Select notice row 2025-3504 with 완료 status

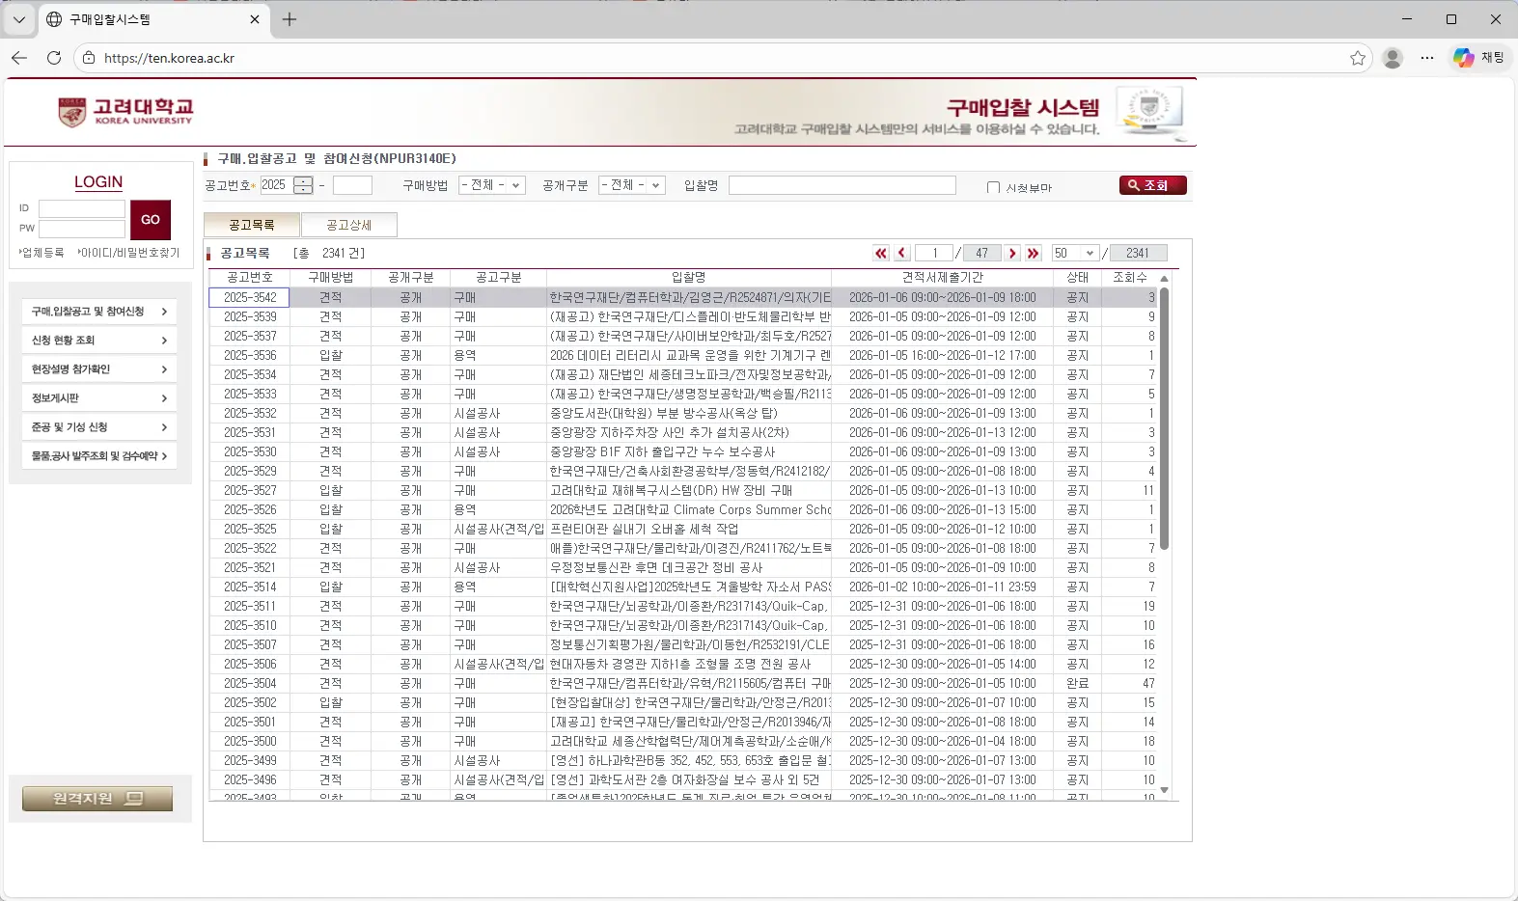pyautogui.click(x=683, y=683)
